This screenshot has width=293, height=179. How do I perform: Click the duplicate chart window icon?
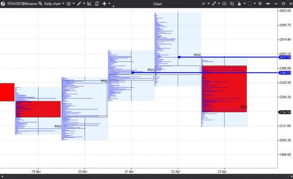coord(232,4)
